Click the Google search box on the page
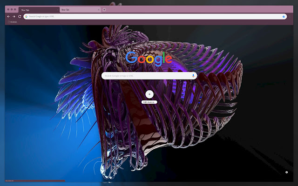The image size is (298, 186). click(149, 76)
